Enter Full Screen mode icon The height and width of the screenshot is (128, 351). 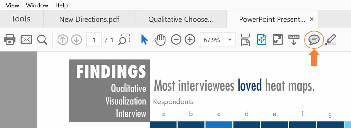[x=278, y=40]
